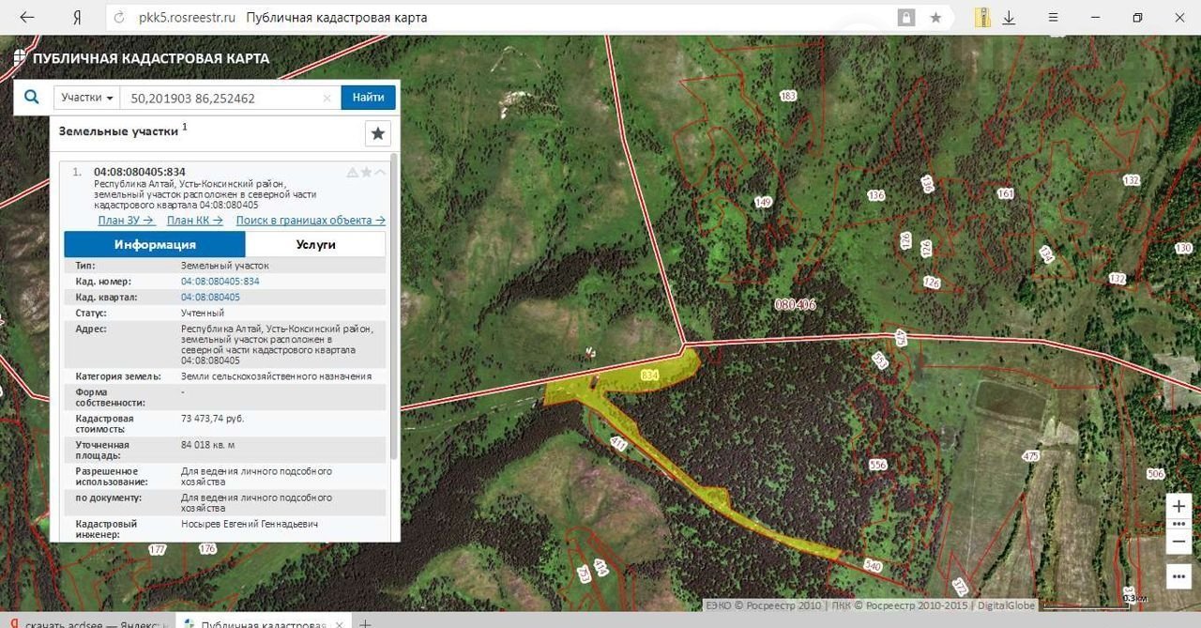1201x628 pixels.
Task: Expand the zoom level options between plus and minus
Action: [1178, 524]
